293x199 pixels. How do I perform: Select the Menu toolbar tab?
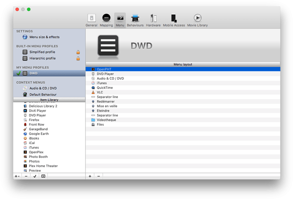point(120,20)
